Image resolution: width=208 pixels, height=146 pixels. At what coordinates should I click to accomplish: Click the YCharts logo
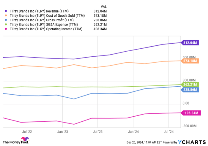[190, 142]
